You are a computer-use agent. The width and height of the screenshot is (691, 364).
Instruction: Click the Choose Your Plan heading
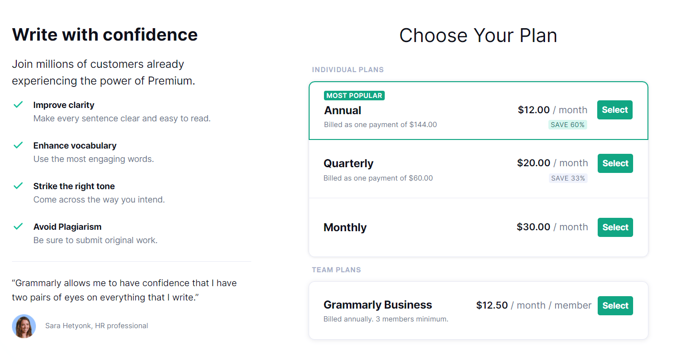coord(478,35)
